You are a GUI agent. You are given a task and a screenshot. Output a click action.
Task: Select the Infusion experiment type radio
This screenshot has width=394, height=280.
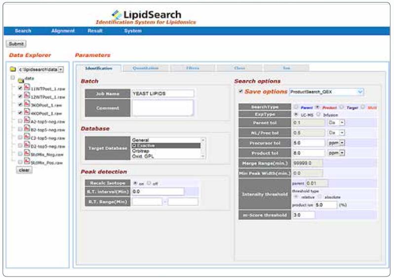(x=318, y=114)
